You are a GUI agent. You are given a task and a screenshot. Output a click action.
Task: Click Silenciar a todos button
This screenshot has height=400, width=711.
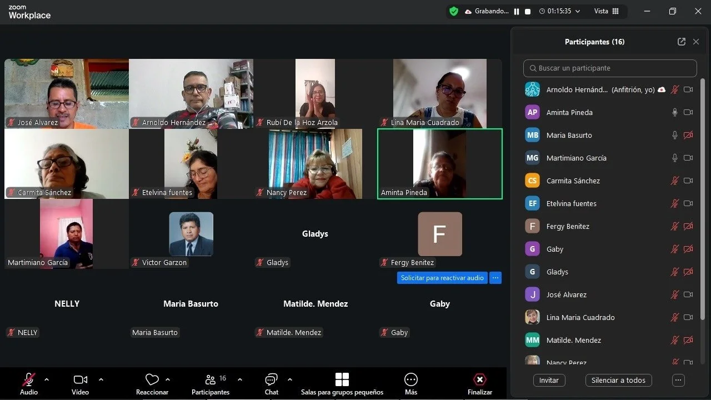[x=618, y=381]
